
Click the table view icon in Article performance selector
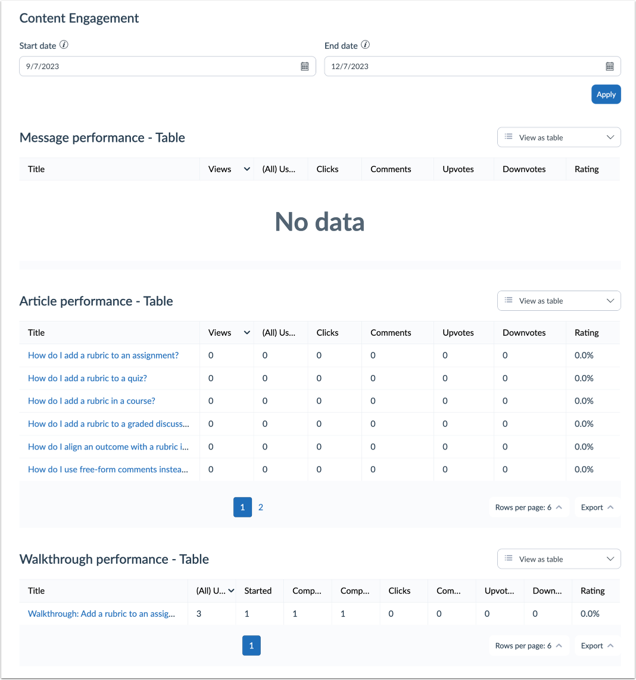pyautogui.click(x=509, y=301)
